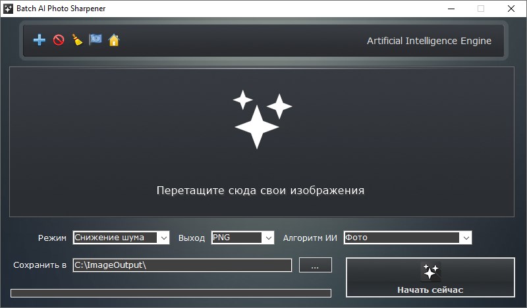
Task: Click the Сохранить в path field
Action: tap(182, 265)
